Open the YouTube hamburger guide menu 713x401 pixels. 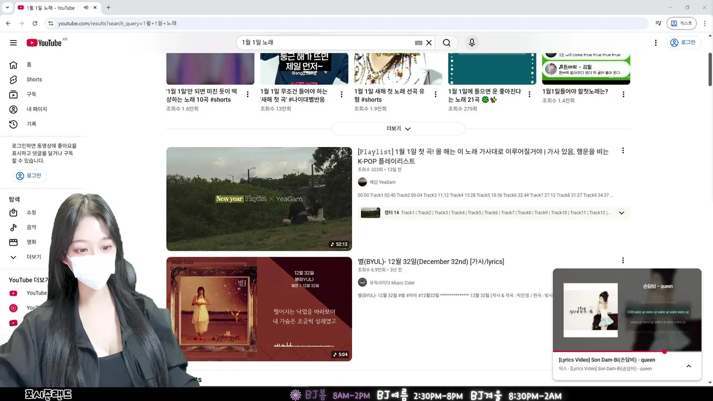tap(13, 43)
